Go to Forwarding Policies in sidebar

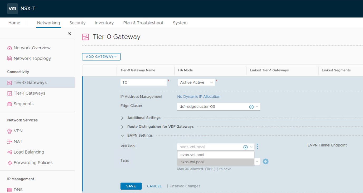point(33,163)
